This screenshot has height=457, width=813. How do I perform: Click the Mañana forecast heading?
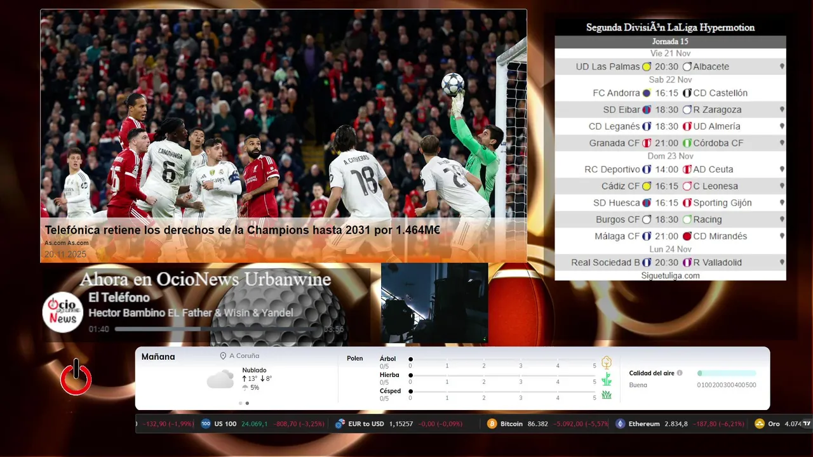pos(158,357)
